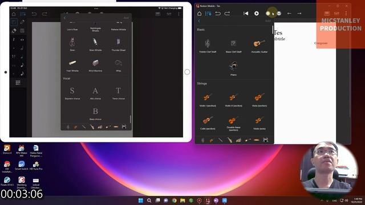Jump to Drum kit category tab in Notion Mobile
This screenshot has height=205, width=365.
[x=265, y=140]
